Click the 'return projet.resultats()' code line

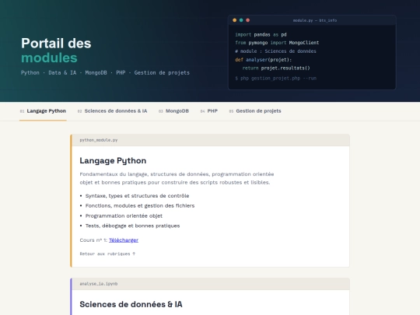[276, 68]
